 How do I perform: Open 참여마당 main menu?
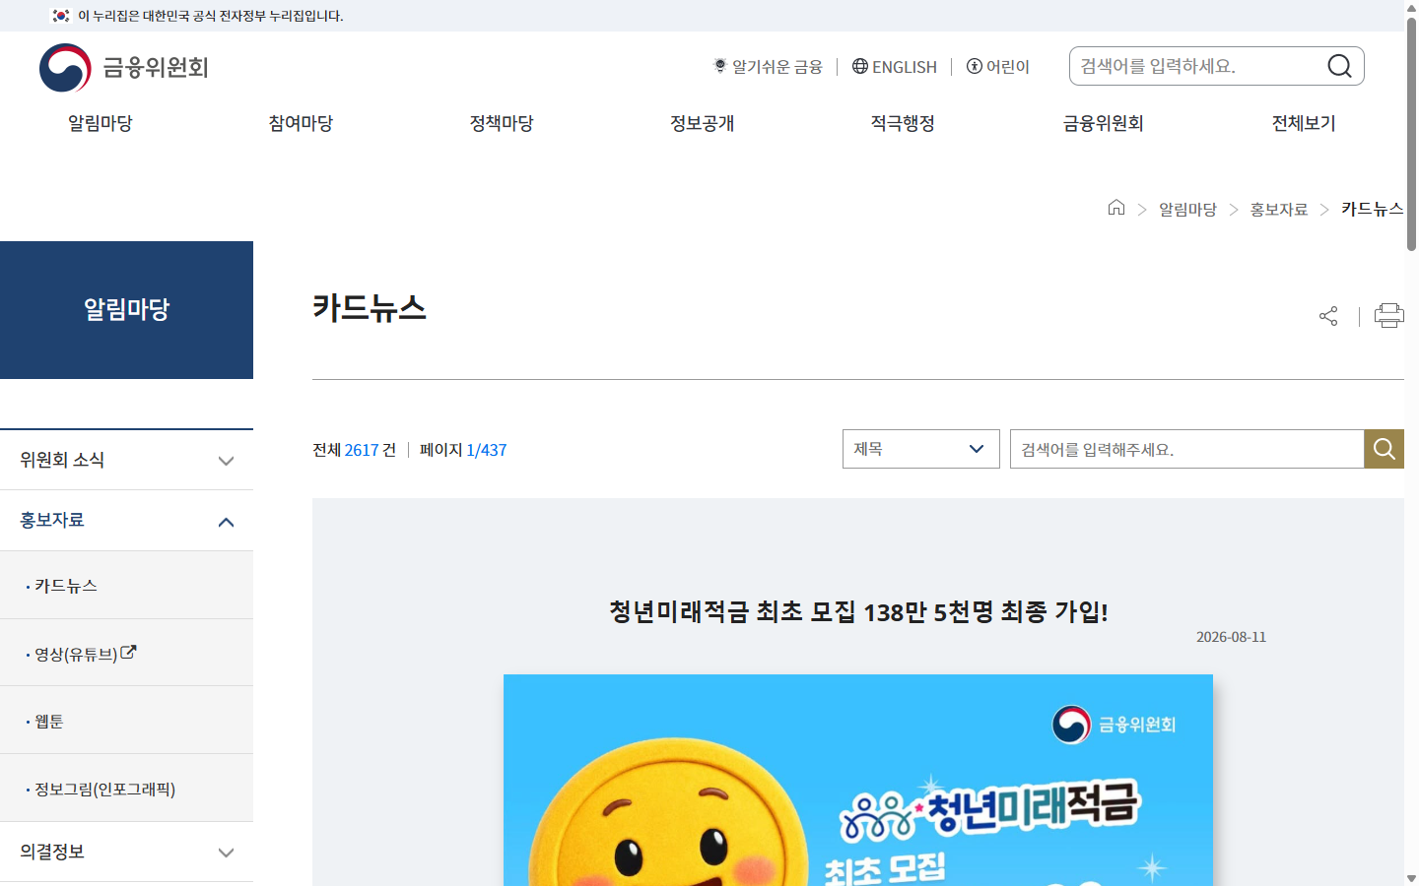coord(301,123)
